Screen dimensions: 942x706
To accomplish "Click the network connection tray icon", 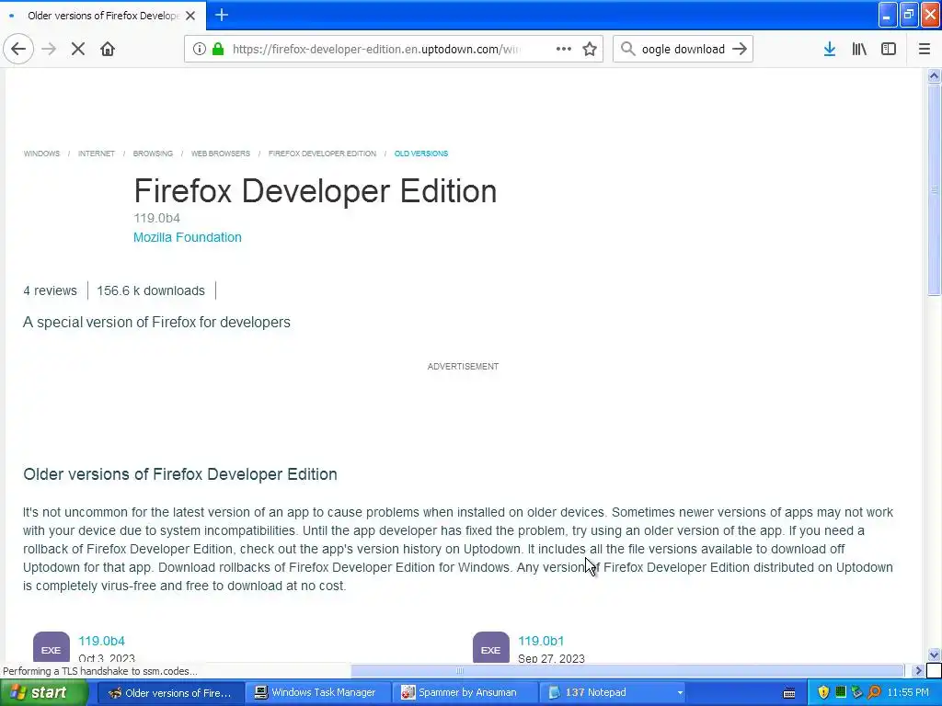I will [857, 692].
